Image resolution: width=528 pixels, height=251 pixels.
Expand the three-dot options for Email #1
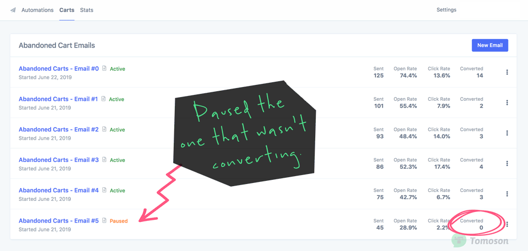[507, 102]
